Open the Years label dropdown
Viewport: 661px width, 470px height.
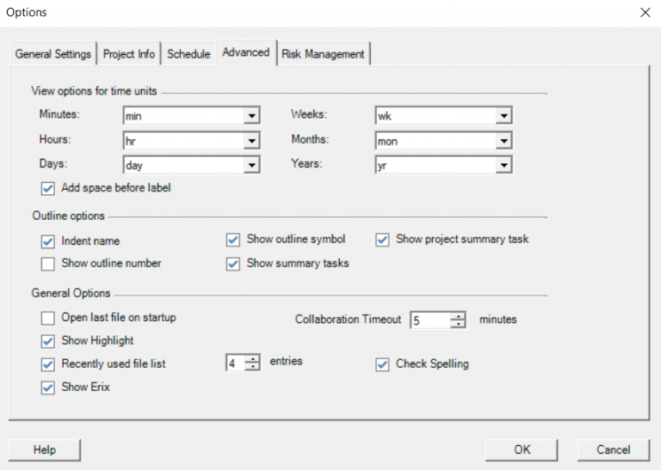tap(503, 164)
